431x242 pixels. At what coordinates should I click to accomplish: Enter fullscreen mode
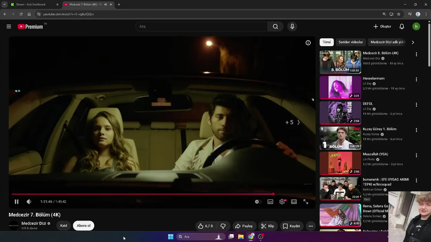click(x=306, y=202)
